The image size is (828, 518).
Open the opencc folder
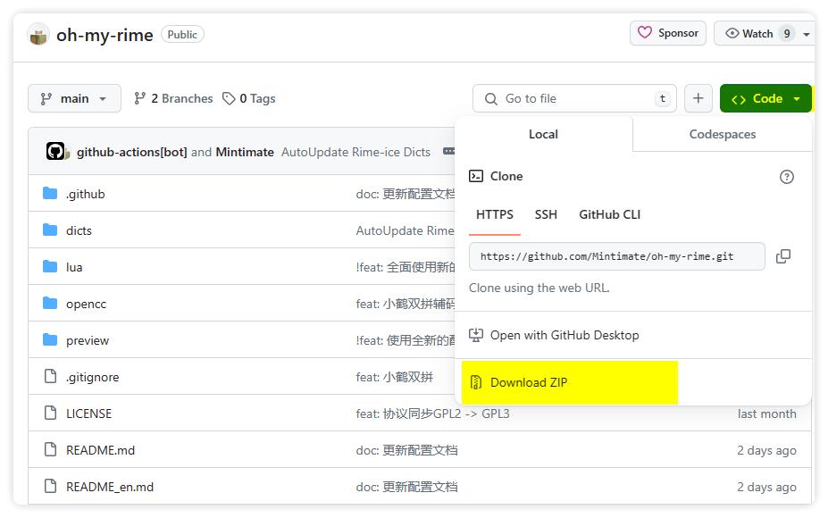86,304
